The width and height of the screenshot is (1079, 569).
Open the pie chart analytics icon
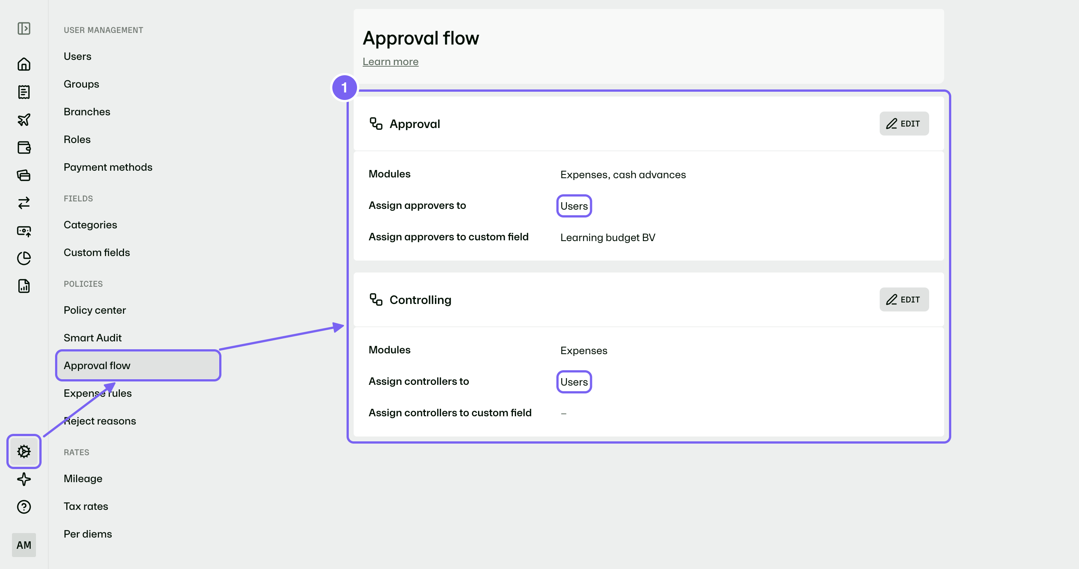[24, 258]
